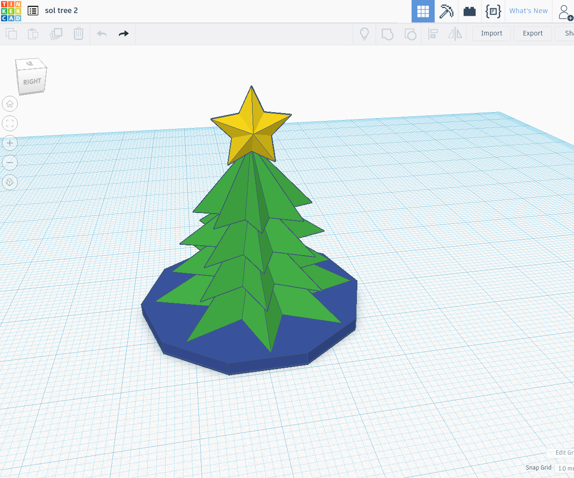The width and height of the screenshot is (574, 478).
Task: Click the Group shapes icon
Action: click(387, 34)
